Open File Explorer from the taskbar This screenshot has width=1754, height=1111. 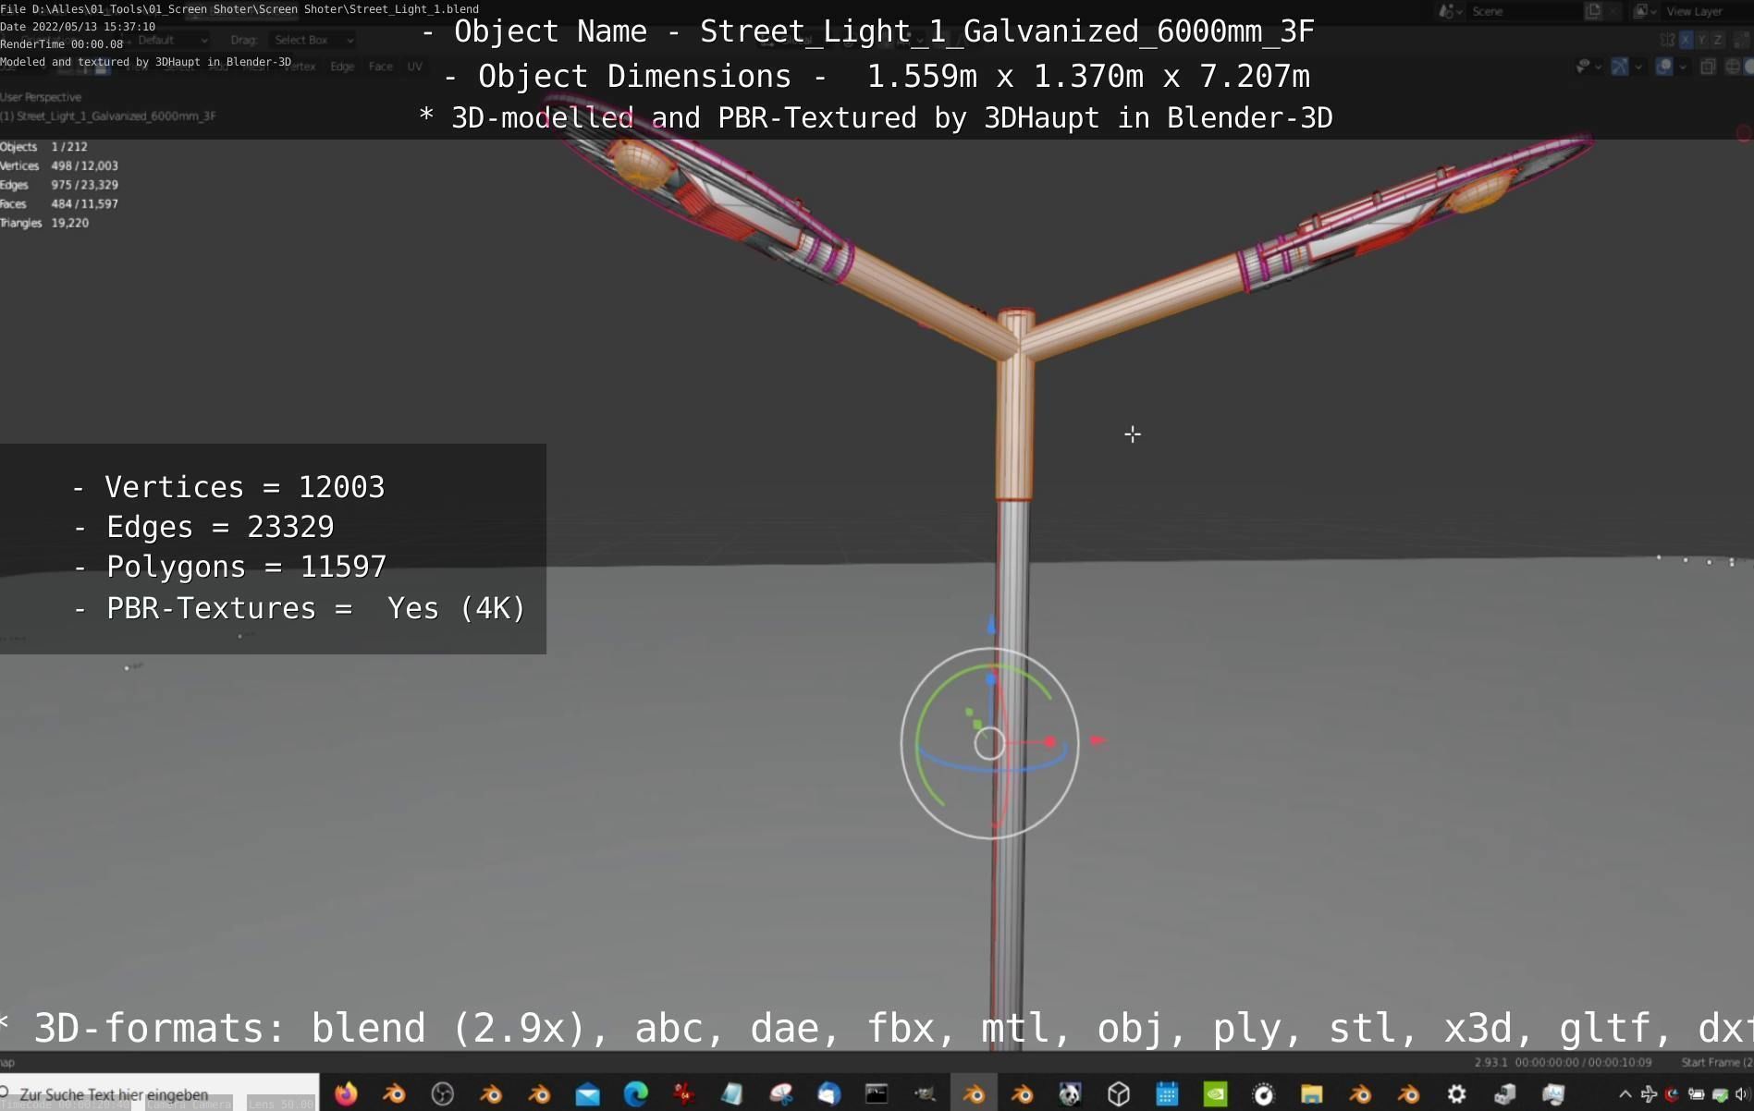point(1311,1094)
